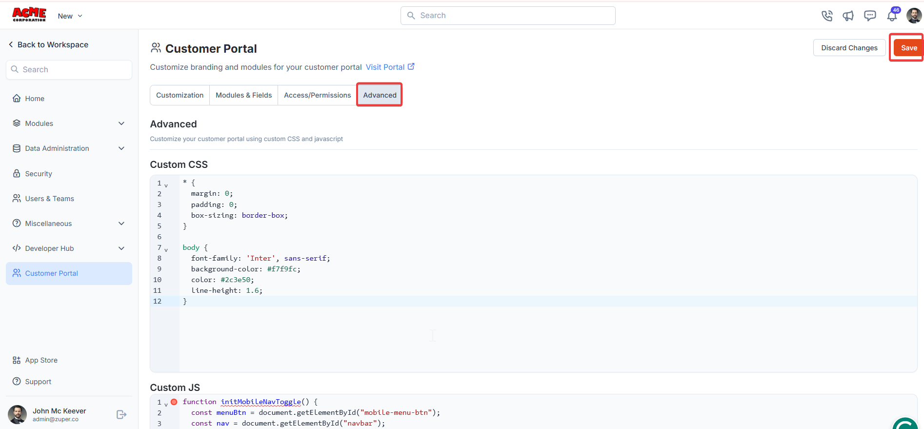Click the red error marker on JS line 1
924x429 pixels.
(174, 402)
